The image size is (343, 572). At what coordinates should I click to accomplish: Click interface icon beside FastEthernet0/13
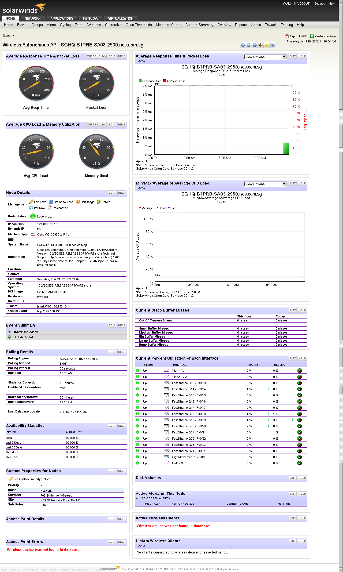[166, 383]
